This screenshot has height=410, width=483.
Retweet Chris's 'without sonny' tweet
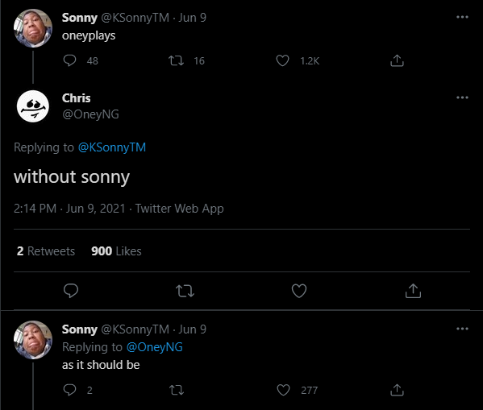185,291
